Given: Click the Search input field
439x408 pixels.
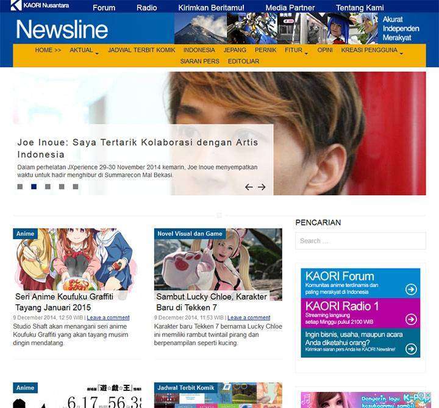Looking at the screenshot, I should pos(352,241).
